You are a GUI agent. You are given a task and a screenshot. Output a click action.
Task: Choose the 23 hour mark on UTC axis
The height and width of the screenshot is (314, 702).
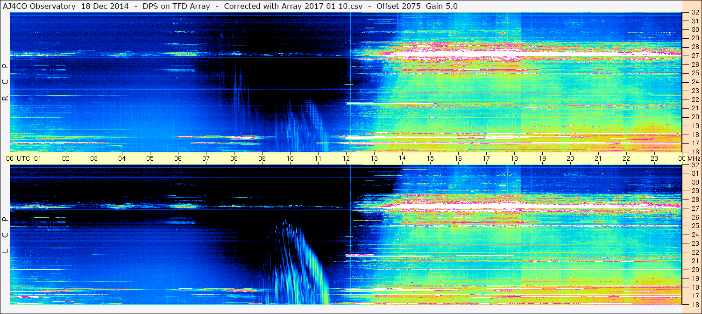point(654,158)
